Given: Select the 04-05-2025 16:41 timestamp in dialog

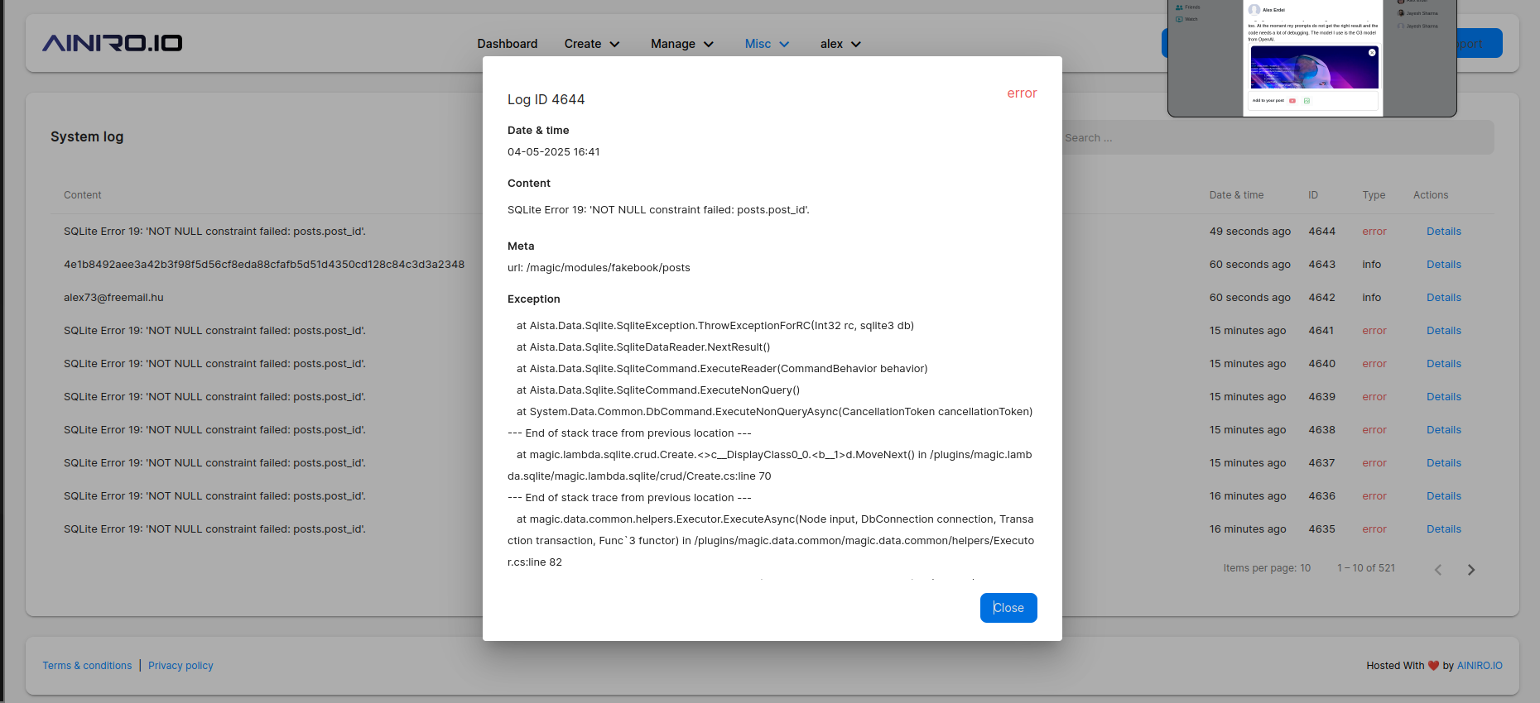Looking at the screenshot, I should click(553, 152).
